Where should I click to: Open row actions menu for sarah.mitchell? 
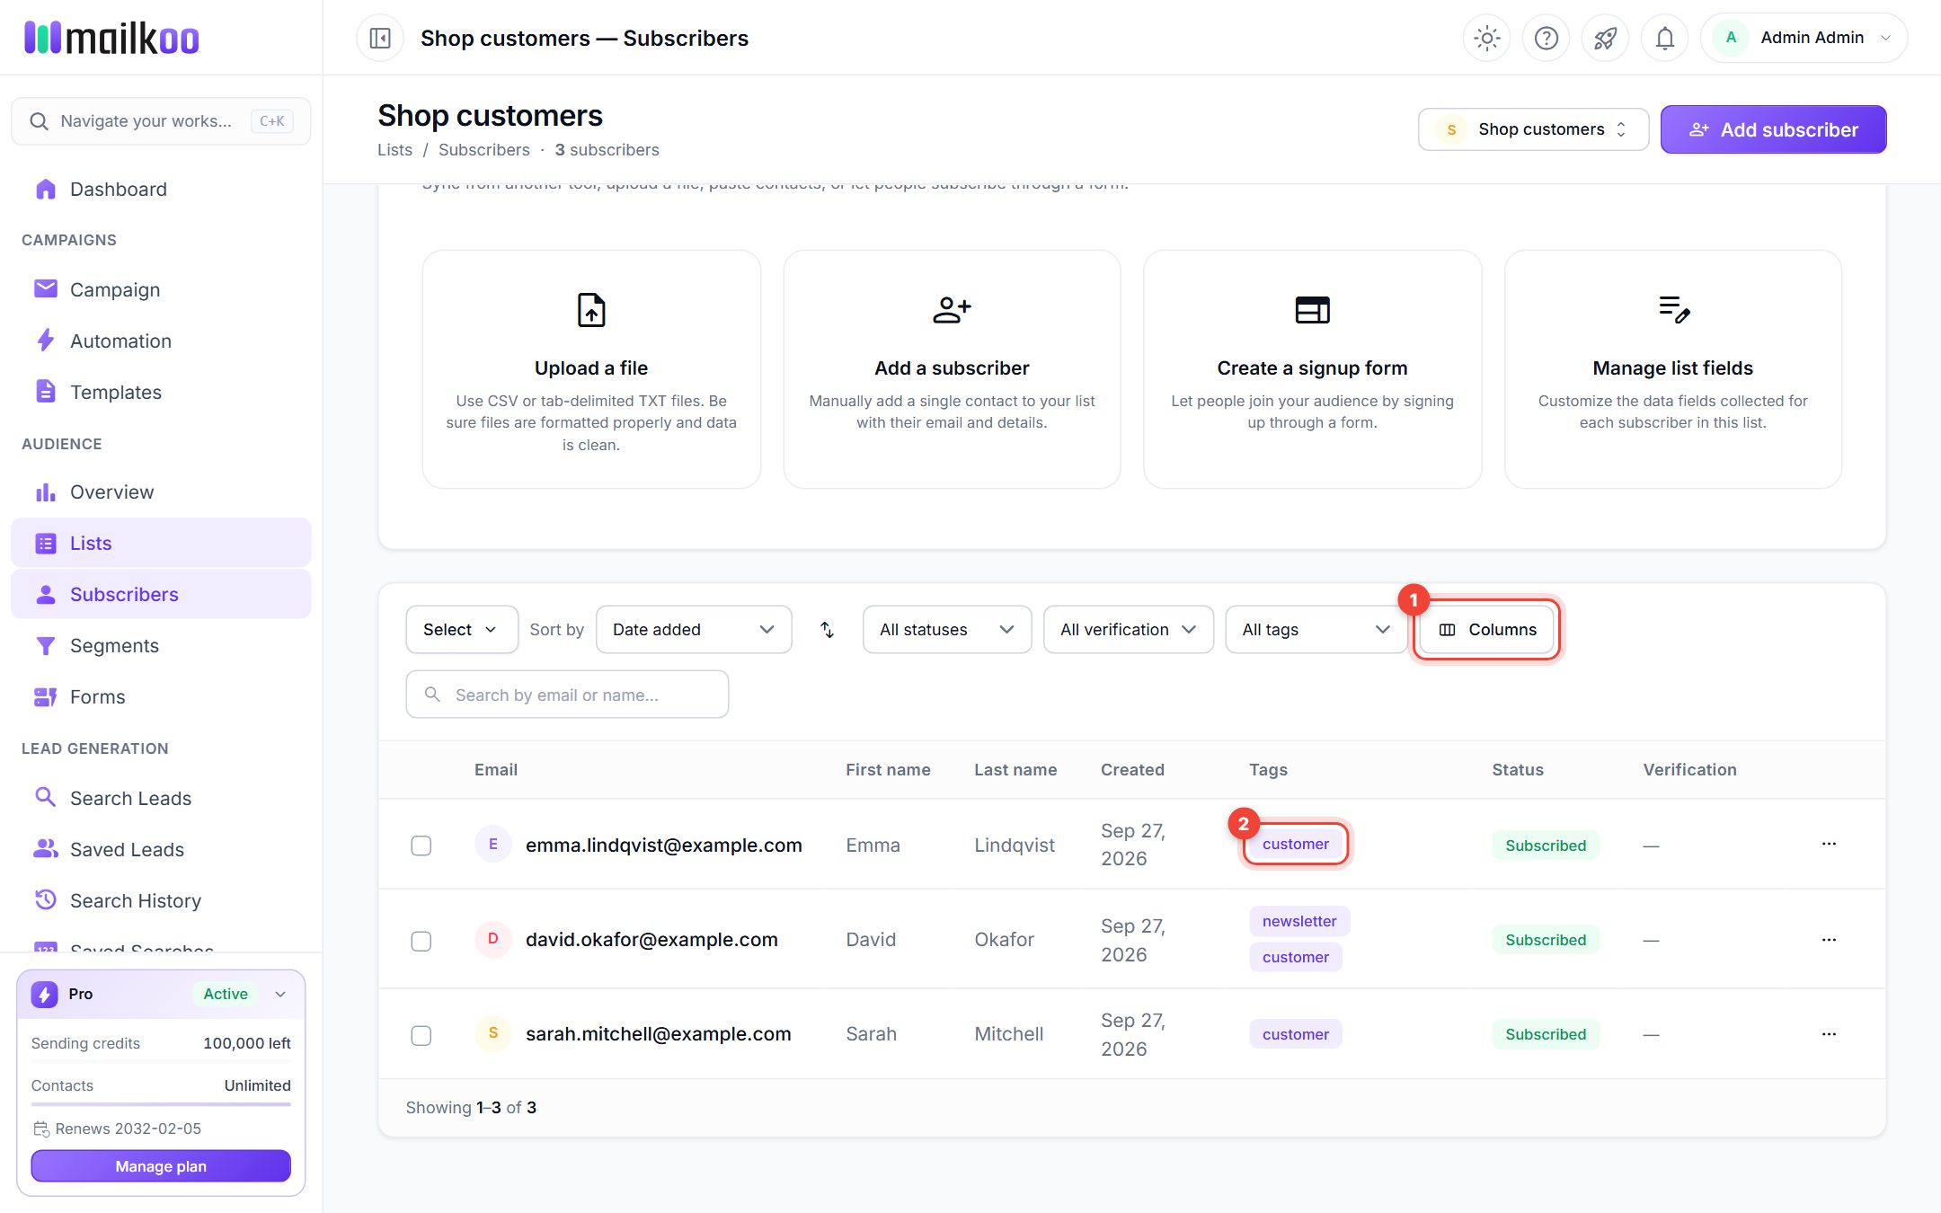1829,1034
